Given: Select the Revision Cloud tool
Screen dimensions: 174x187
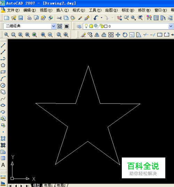Looking at the screenshot, I should [x=3, y=92].
